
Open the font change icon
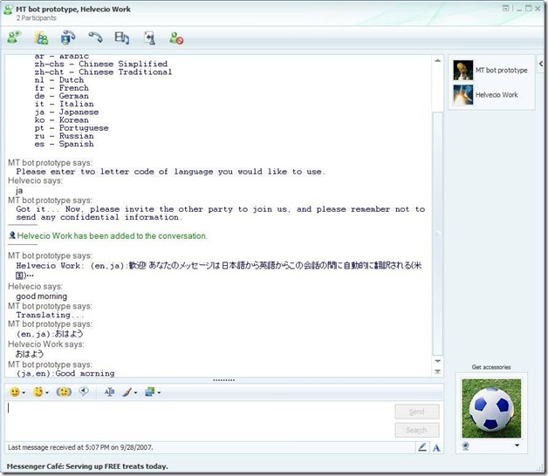(110, 392)
